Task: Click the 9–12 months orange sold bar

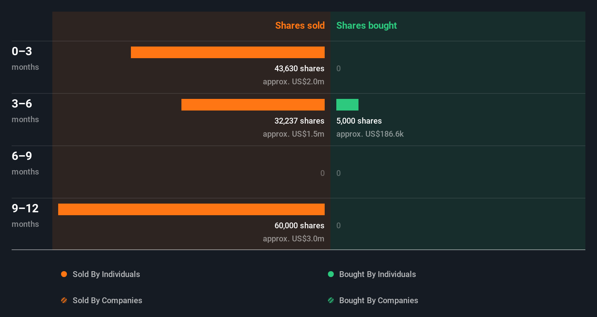Action: (191, 209)
